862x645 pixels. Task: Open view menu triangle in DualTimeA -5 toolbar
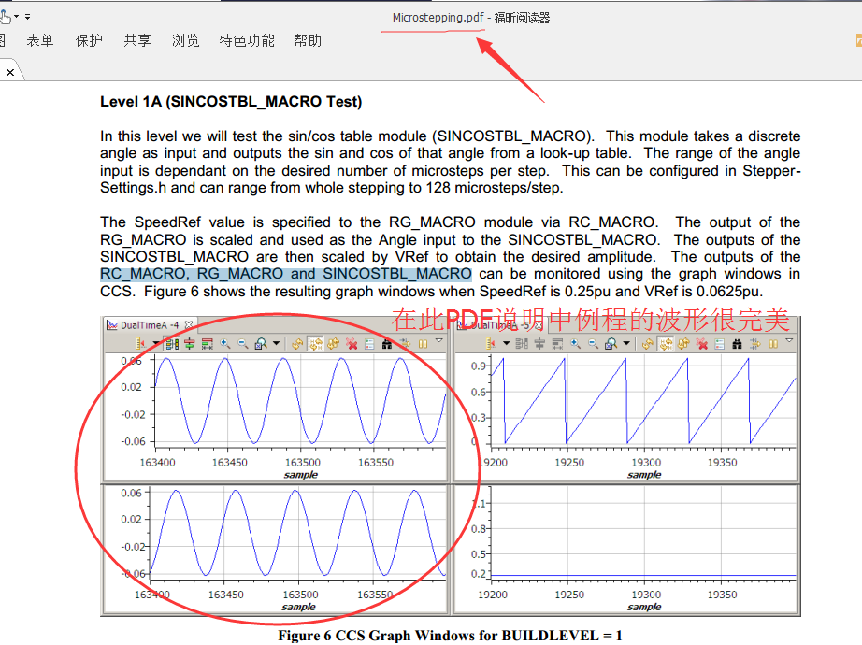(x=789, y=341)
